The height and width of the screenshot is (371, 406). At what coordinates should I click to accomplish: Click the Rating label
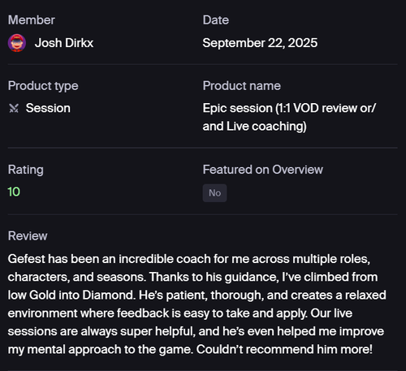coord(26,170)
